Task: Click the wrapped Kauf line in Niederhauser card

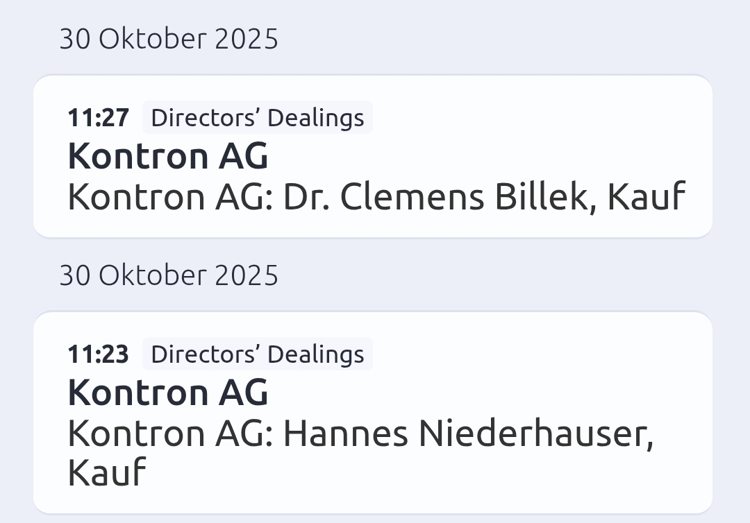Action: [107, 473]
